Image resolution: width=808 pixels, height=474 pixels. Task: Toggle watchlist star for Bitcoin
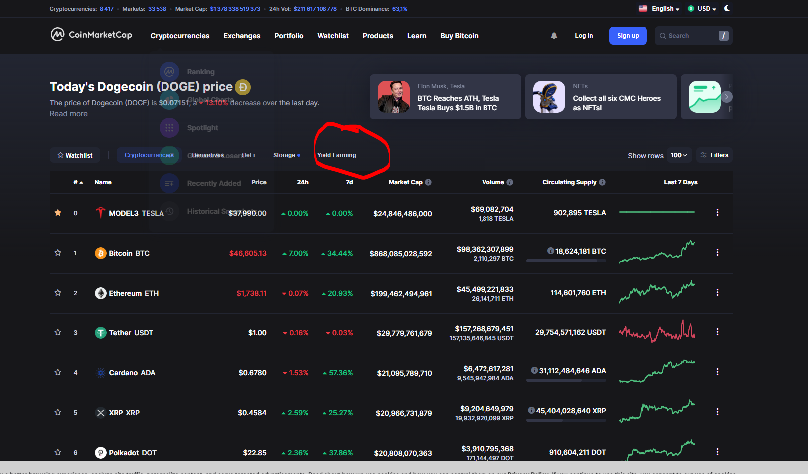tap(58, 253)
